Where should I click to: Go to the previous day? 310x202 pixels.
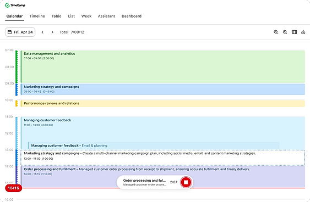pyautogui.click(x=42, y=32)
